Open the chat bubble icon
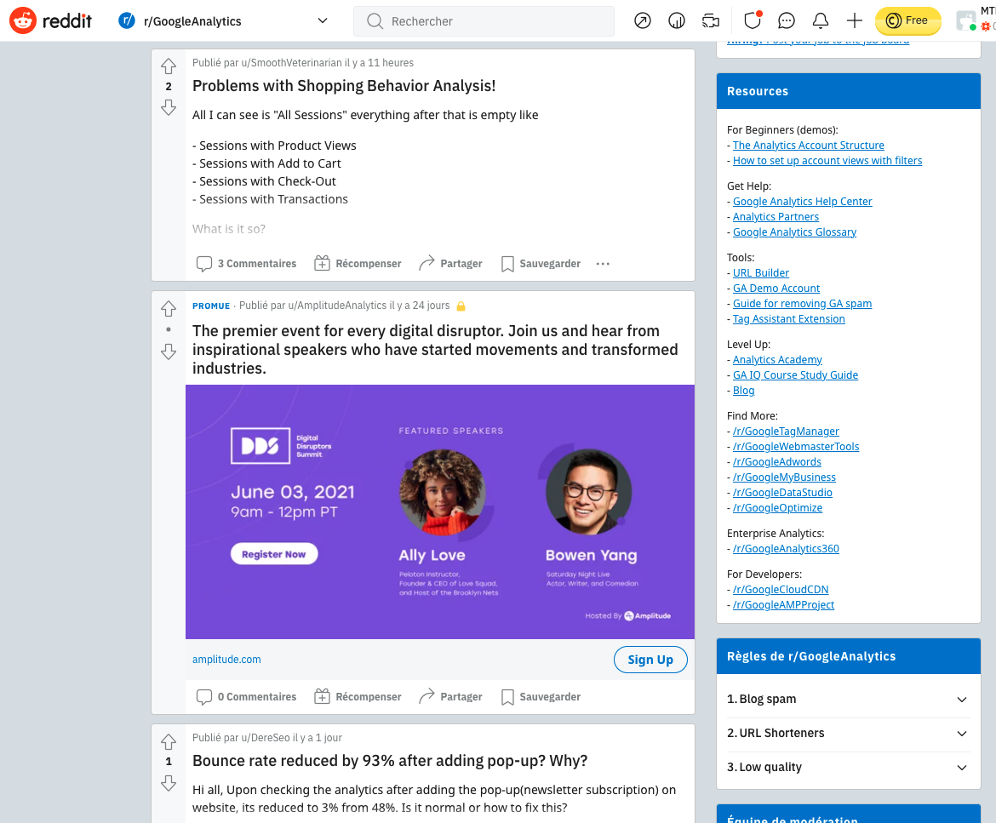This screenshot has height=823, width=996. (787, 21)
